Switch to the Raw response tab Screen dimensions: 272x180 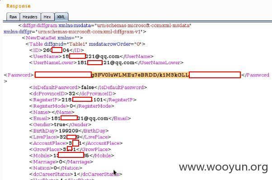pyautogui.click(x=13, y=17)
